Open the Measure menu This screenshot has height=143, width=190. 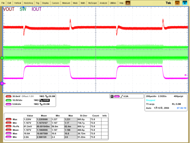coord(66,3)
